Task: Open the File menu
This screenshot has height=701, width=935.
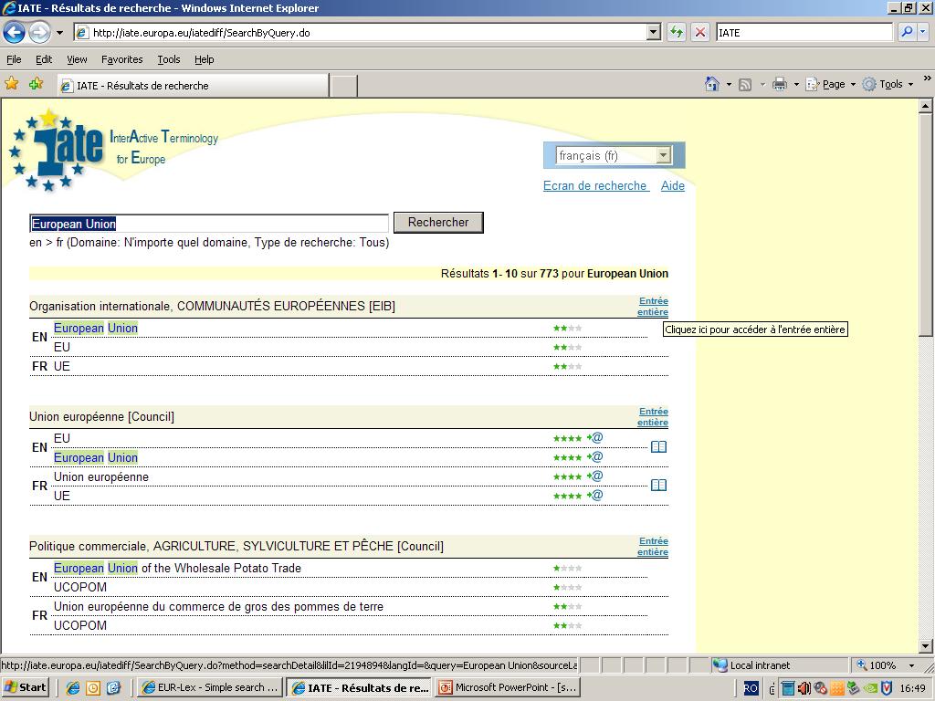Action: pyautogui.click(x=14, y=59)
